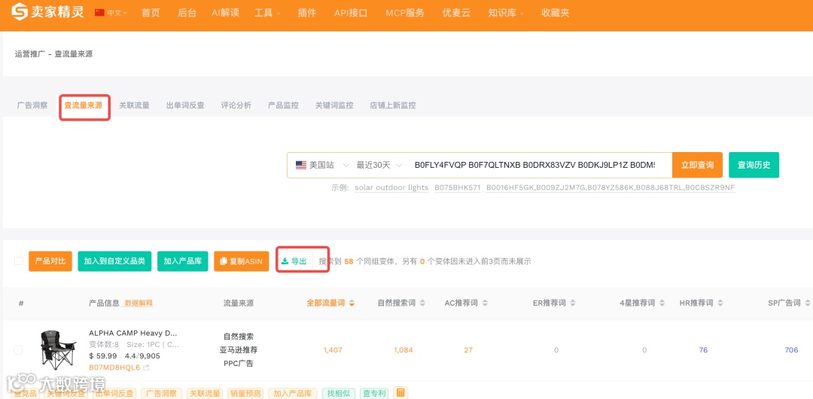Click the multi-ASIN example starting B0016HF5GK
Viewport: 813px width, 399px height.
tap(611, 187)
